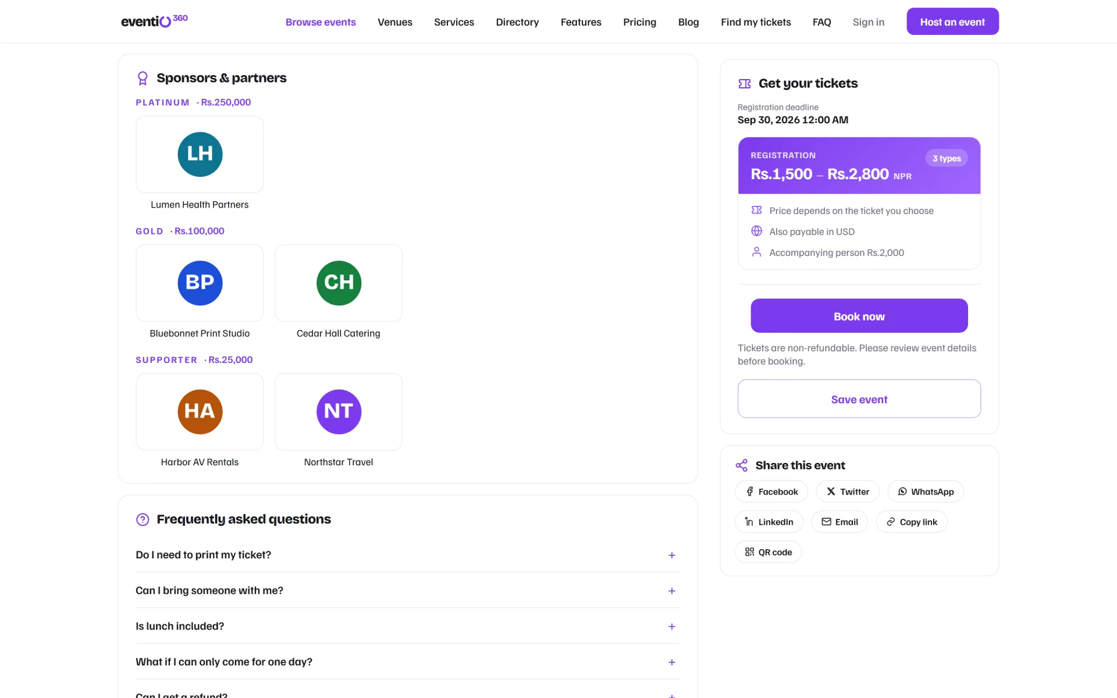Go to the Venues page
Image resolution: width=1117 pixels, height=698 pixels.
pyautogui.click(x=395, y=22)
